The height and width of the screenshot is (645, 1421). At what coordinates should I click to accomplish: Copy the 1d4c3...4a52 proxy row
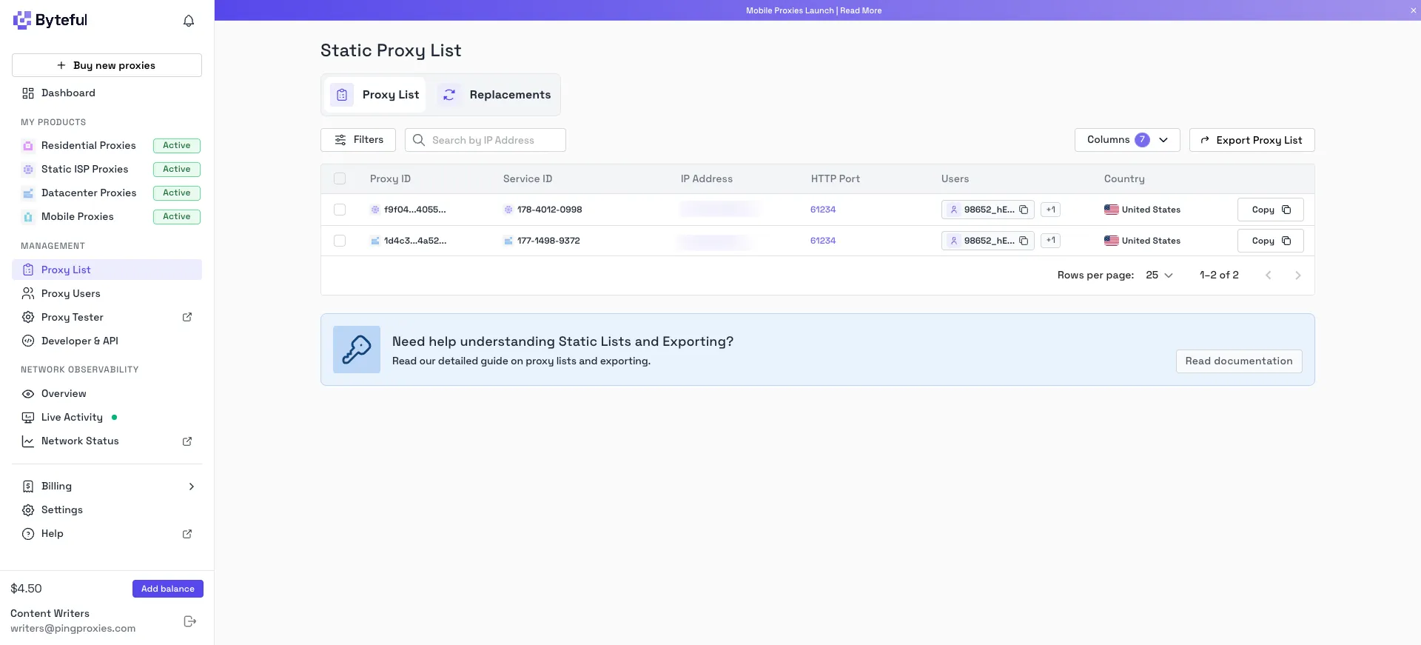point(1270,241)
